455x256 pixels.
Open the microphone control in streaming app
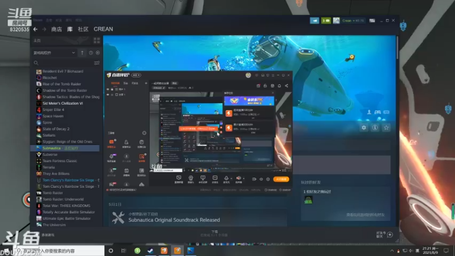click(226, 178)
